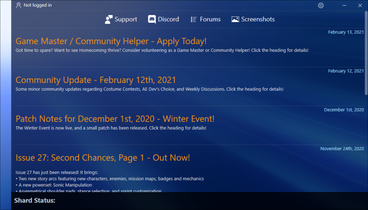368x210 pixels.
Task: Click 'A new powerset: Sonic Manipulation' line
Action: click(54, 185)
